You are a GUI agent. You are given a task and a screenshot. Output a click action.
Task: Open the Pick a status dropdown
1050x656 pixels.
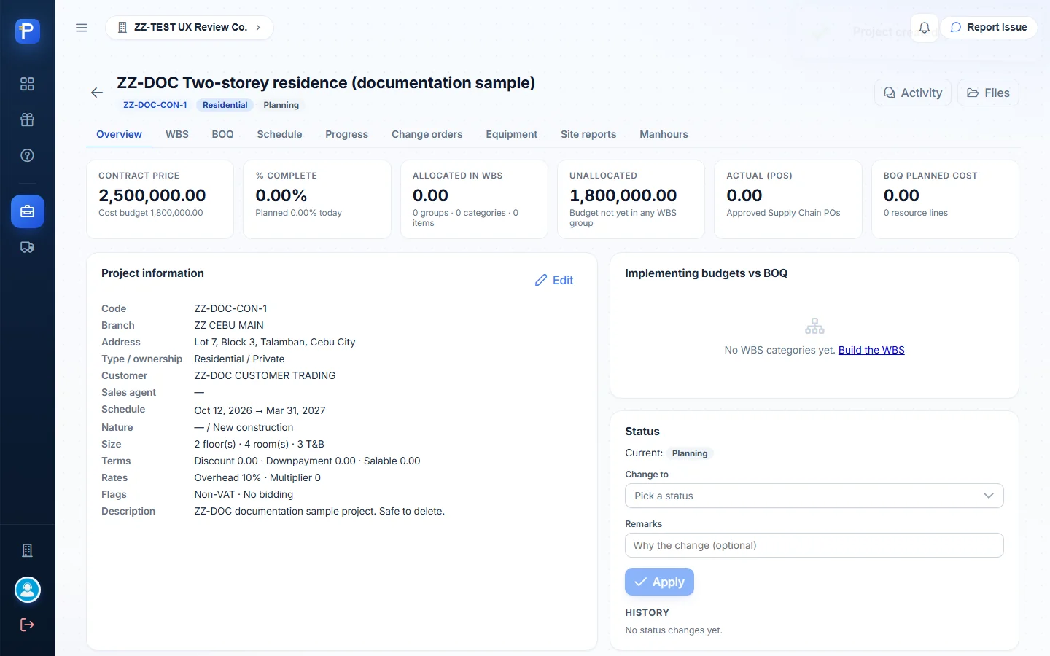click(x=814, y=496)
